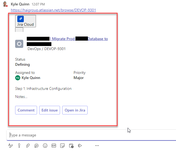Click the Defining status value

pos(22,64)
